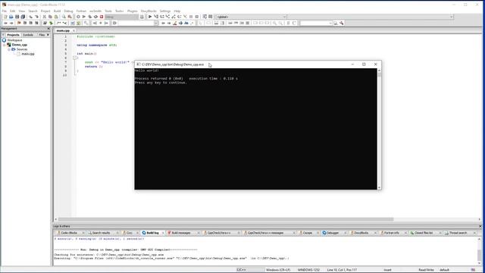Click the Jump back arrow icon

click(x=5, y=24)
